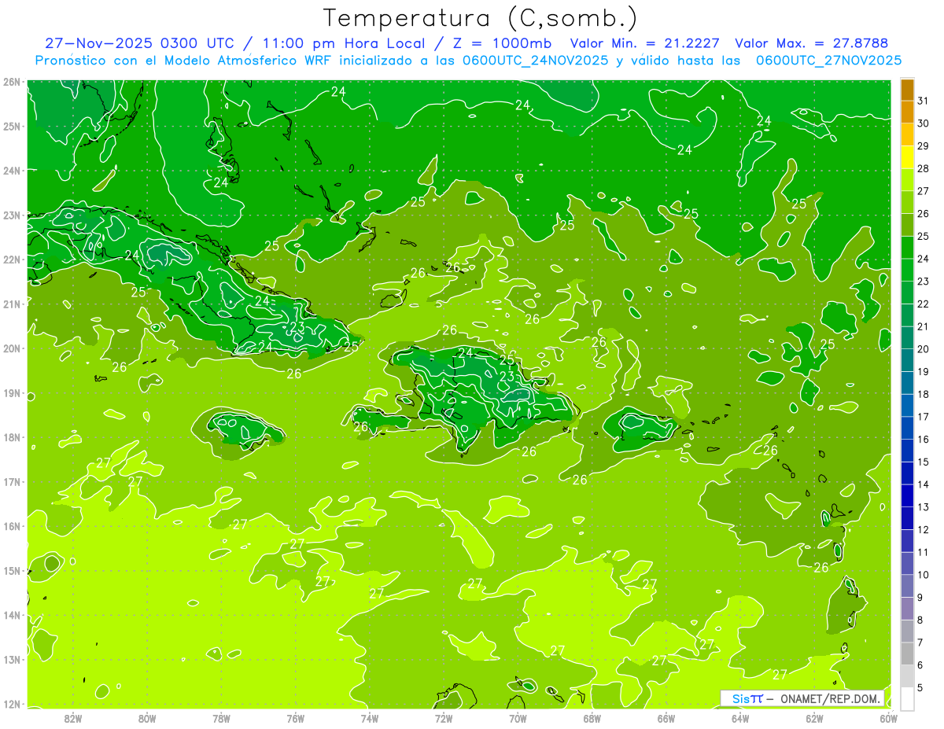Click the '78W' longitude axis label
Viewport: 944px width, 729px height.
221,718
